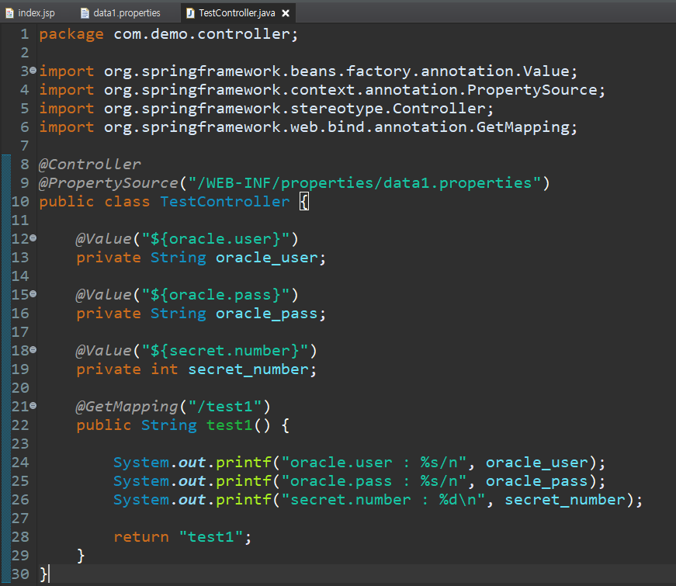Click the annotation.Value import text
Viewport: 676px width, 586px height.
[495, 71]
